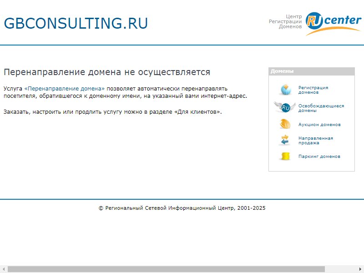Open the «Перенаправление домена» link
Image resolution: width=364 pixels, height=273 pixels.
click(64, 88)
